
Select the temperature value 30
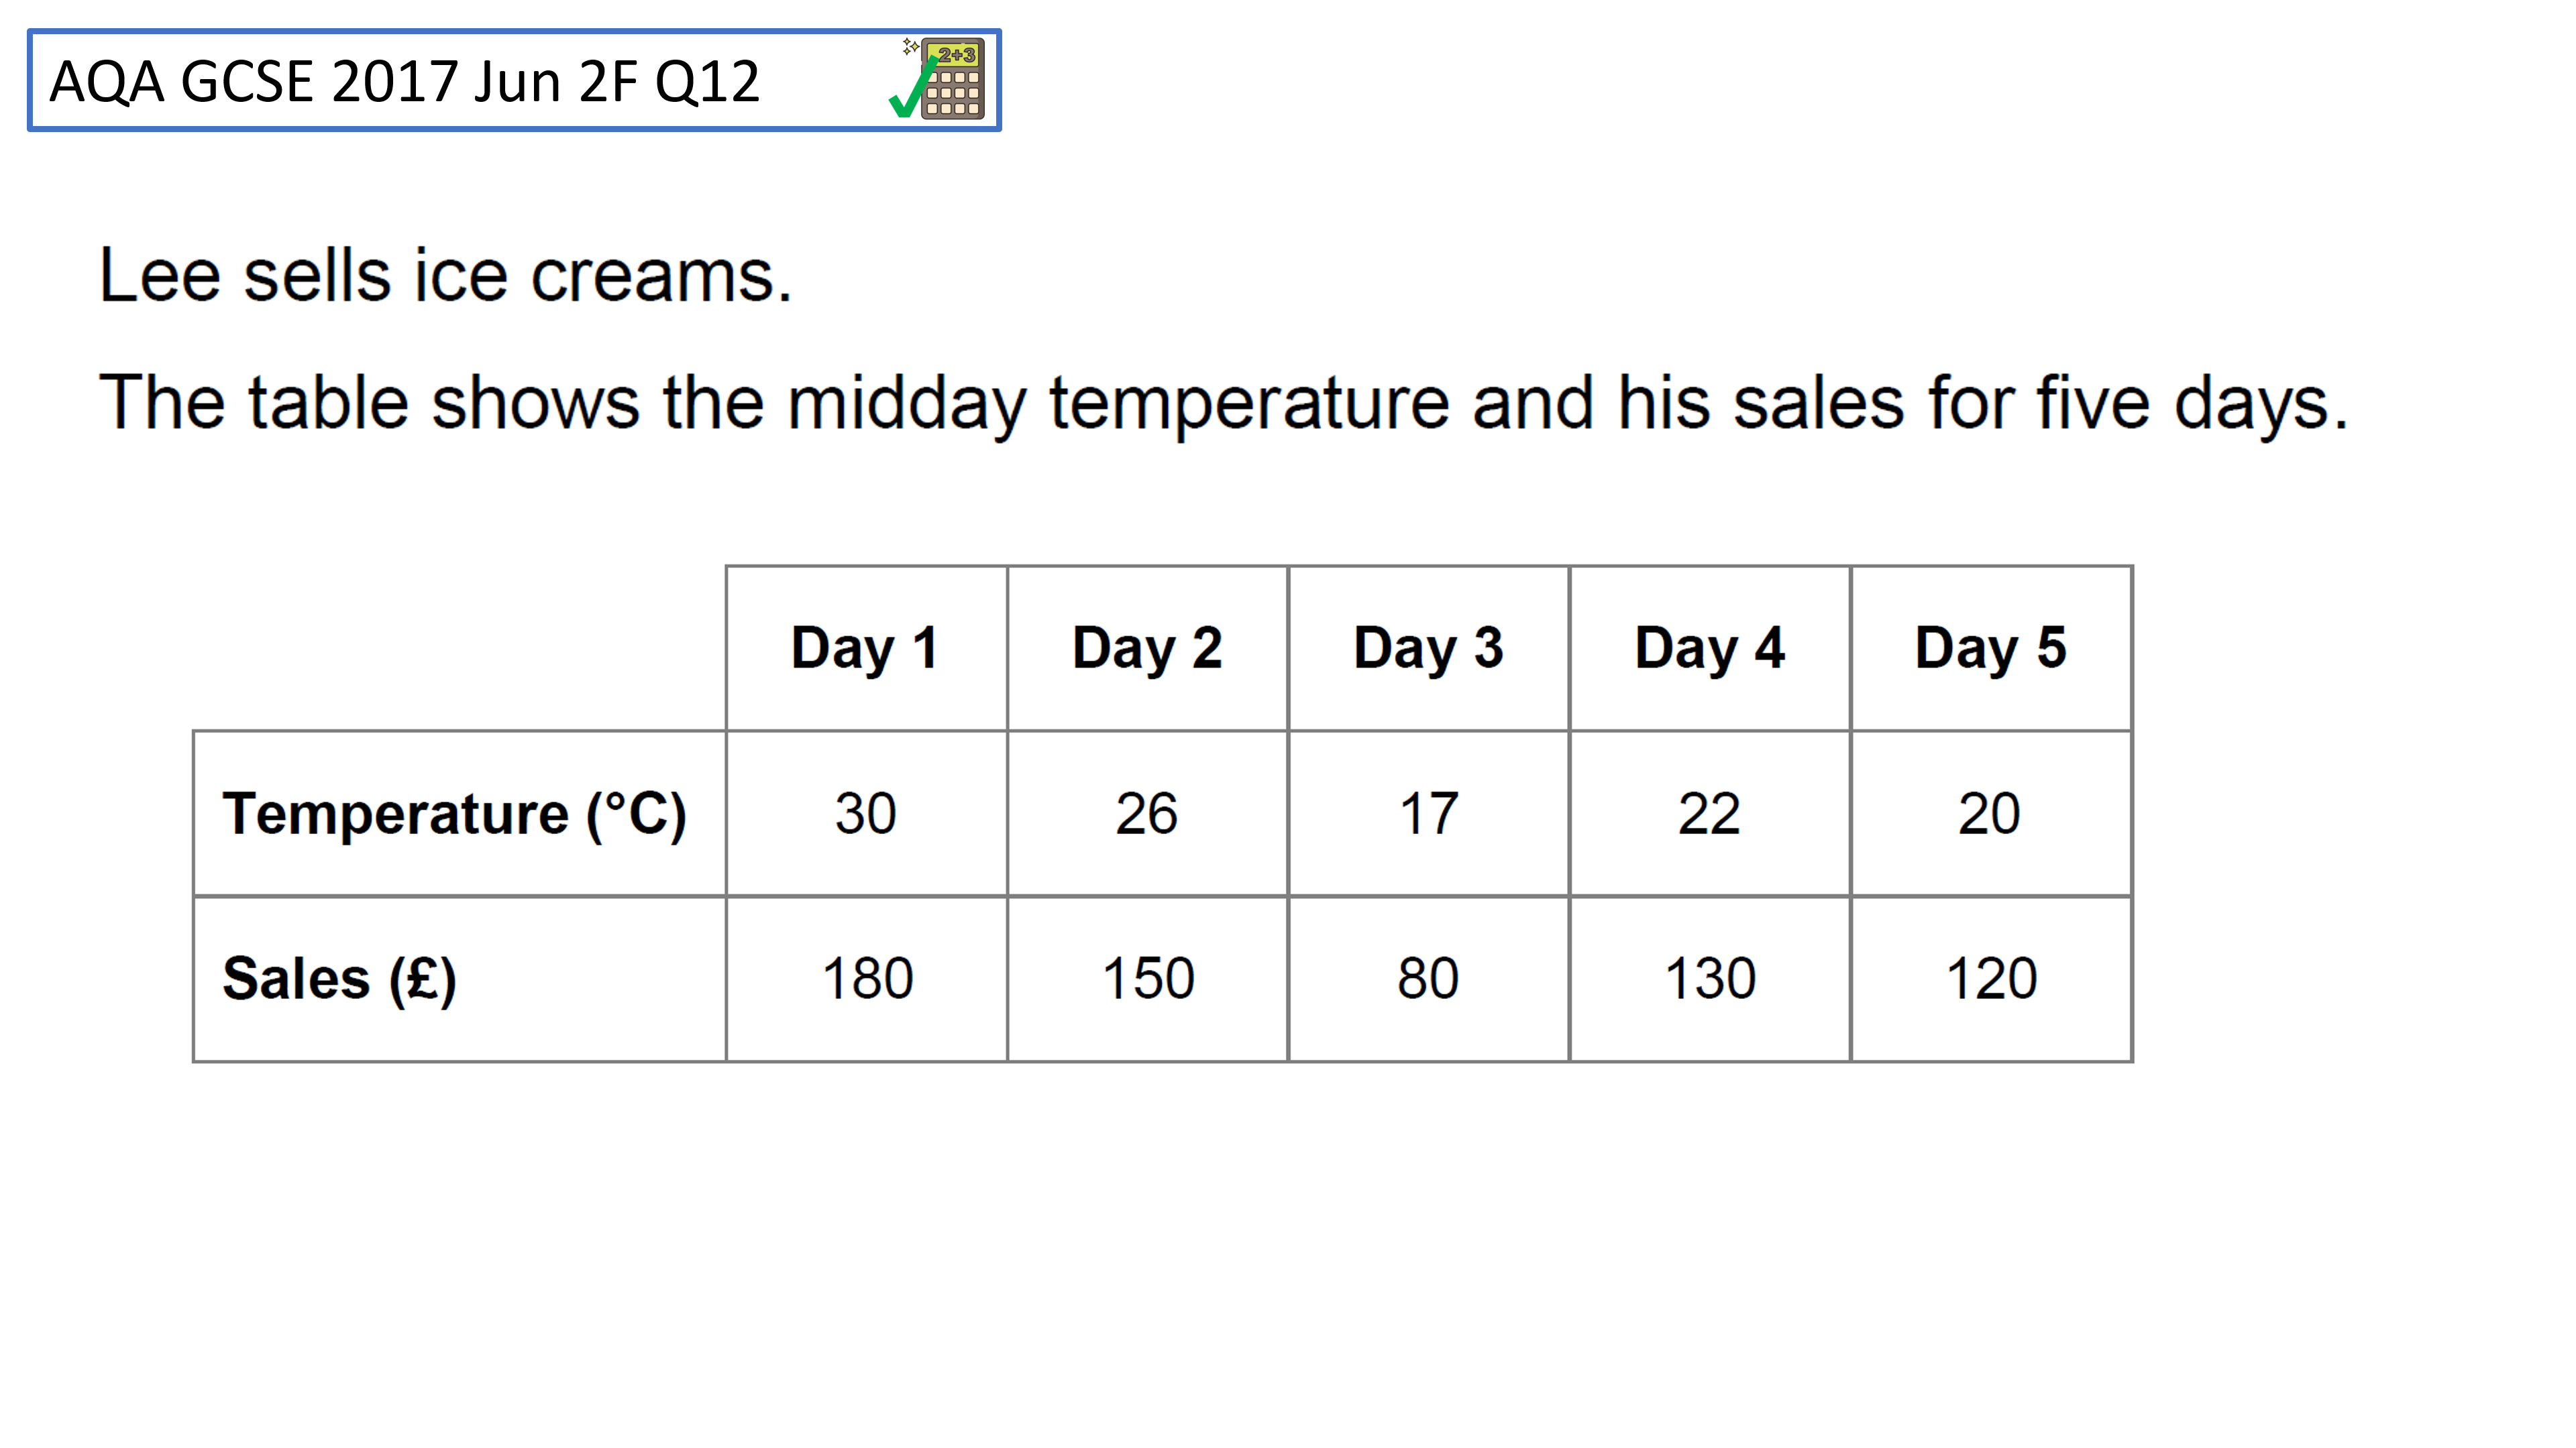point(866,813)
